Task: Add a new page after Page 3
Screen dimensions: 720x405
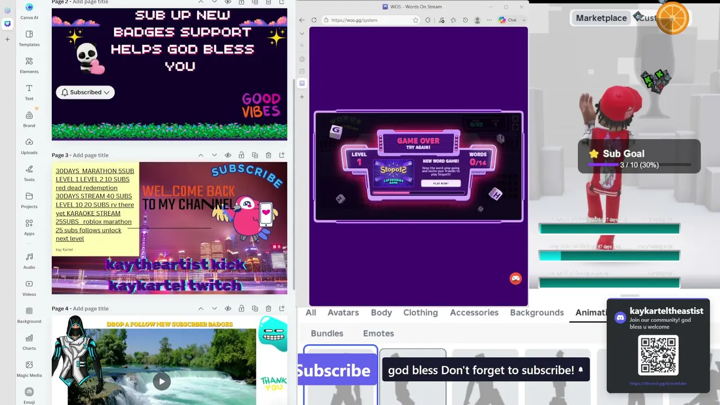Action: (282, 155)
